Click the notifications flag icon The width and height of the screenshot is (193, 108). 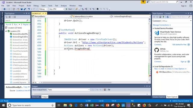click(143, 2)
